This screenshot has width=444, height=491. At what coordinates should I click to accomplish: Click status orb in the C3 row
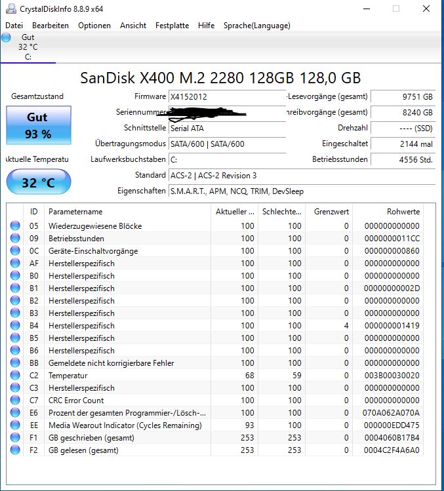coord(15,387)
